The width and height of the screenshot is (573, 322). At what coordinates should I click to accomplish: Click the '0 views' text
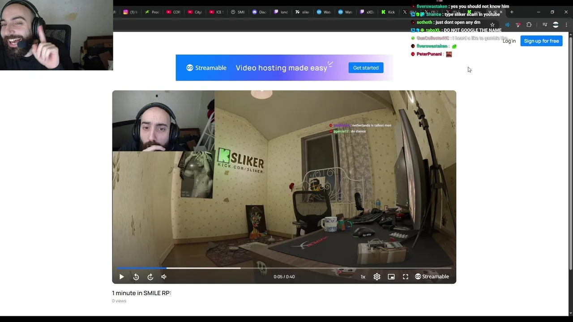(119, 301)
